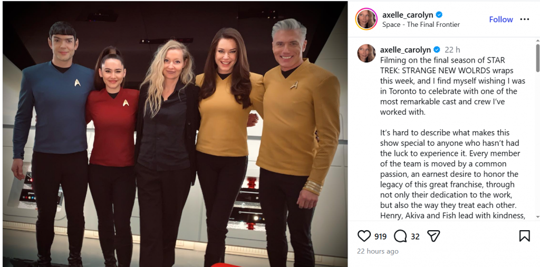
Task: Click the 22 hours ago post date
Action: click(x=378, y=252)
